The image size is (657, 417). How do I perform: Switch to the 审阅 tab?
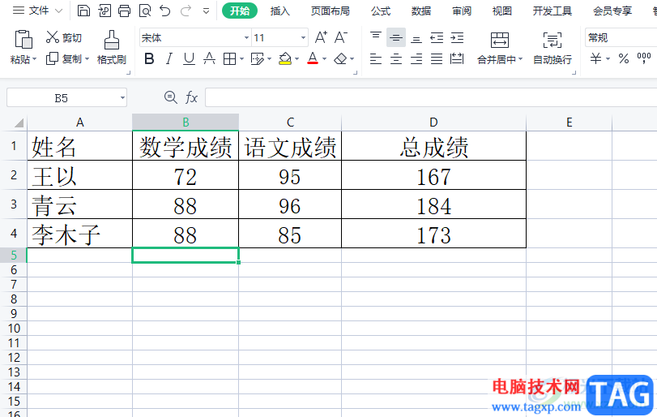click(462, 11)
